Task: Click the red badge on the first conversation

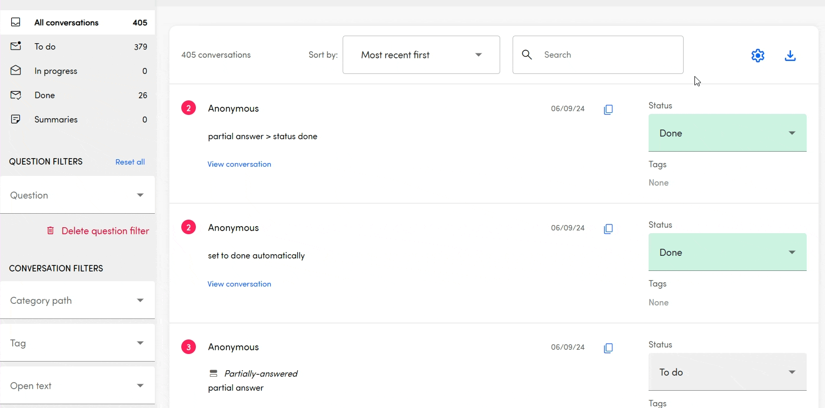Action: pos(188,108)
